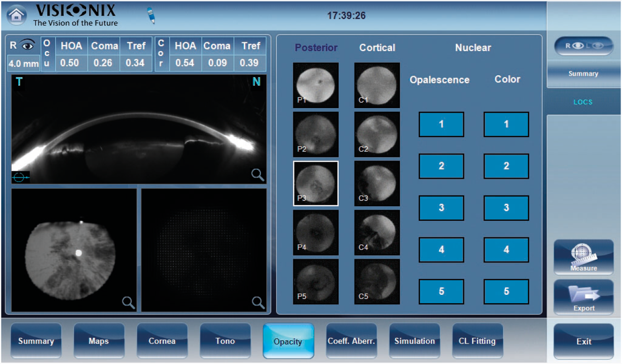
Task: Click magnifier on the dark dot-grid image
Action: pyautogui.click(x=258, y=302)
